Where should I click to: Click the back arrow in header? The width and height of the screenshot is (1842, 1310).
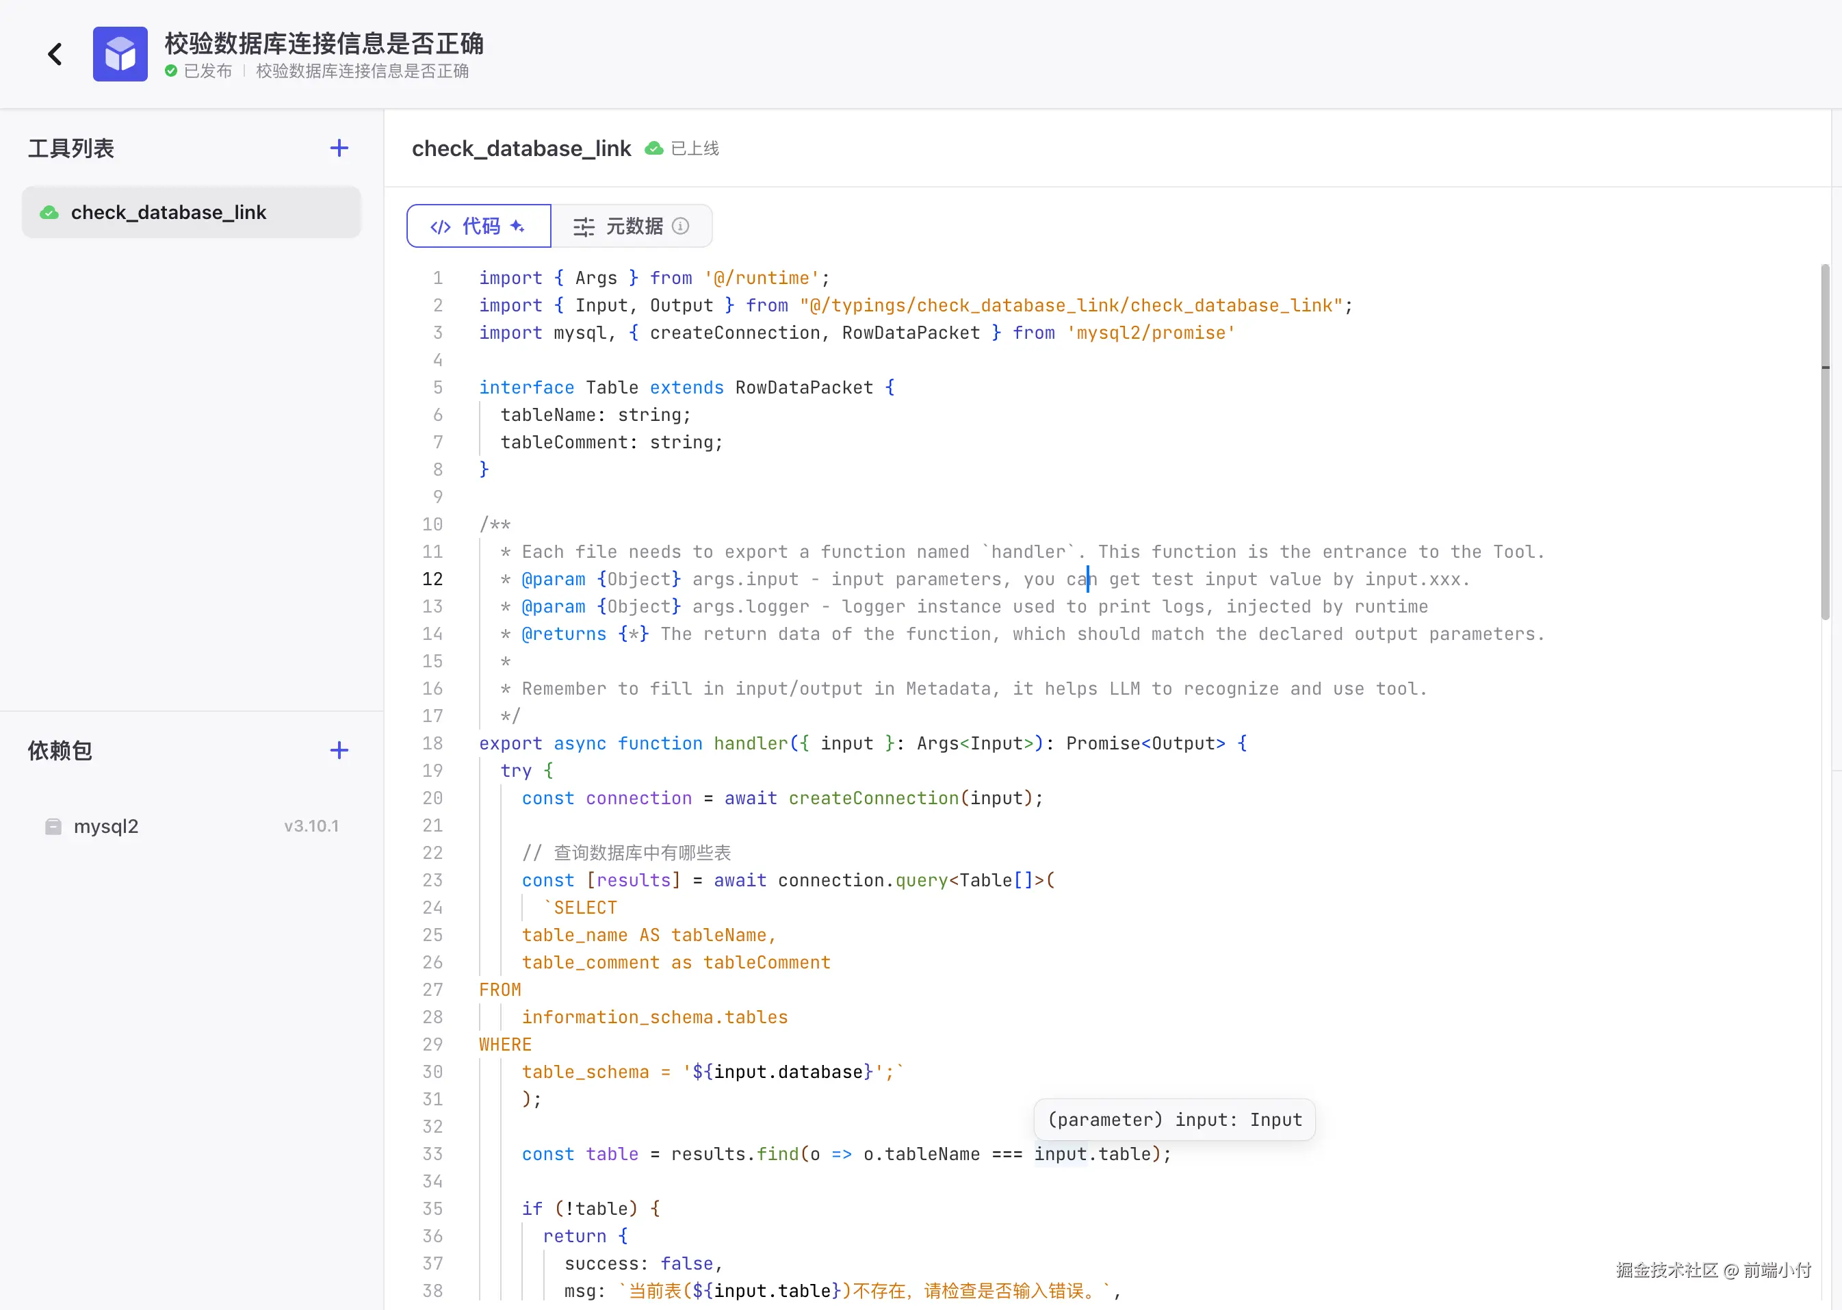pyautogui.click(x=55, y=54)
